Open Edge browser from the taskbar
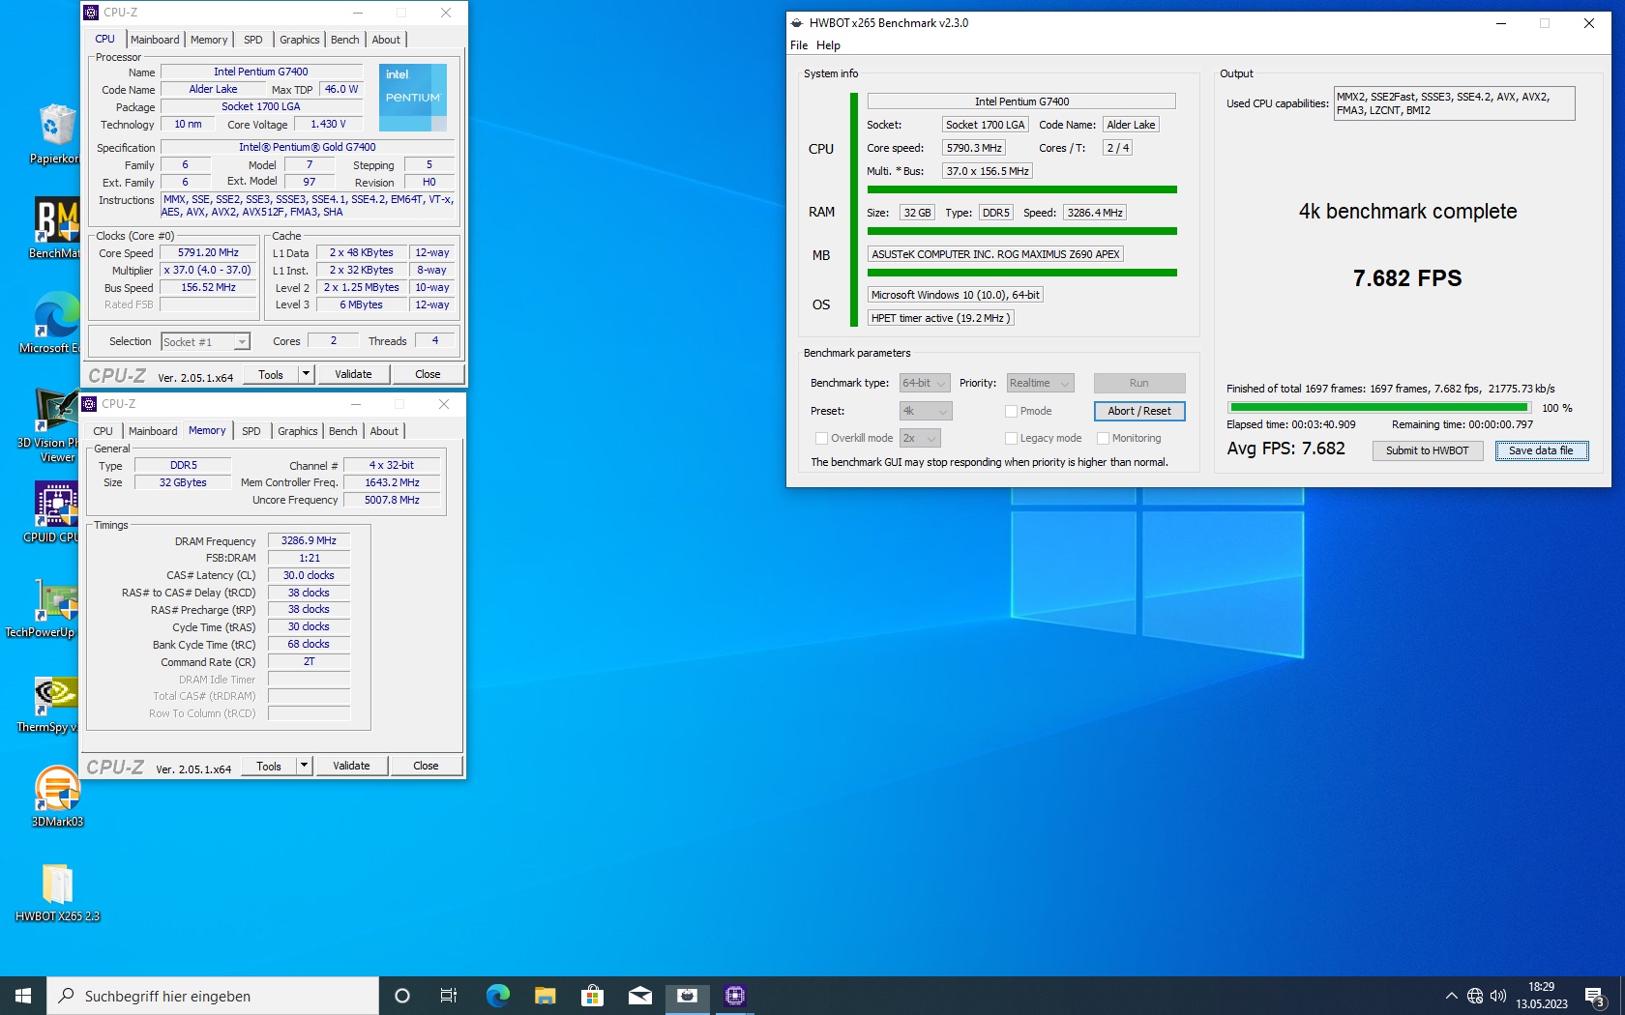The image size is (1625, 1015). pyautogui.click(x=497, y=996)
